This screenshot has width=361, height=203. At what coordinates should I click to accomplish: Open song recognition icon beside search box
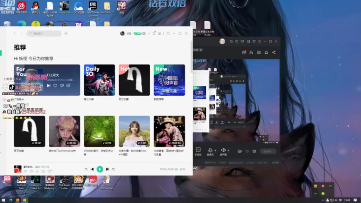point(66,33)
